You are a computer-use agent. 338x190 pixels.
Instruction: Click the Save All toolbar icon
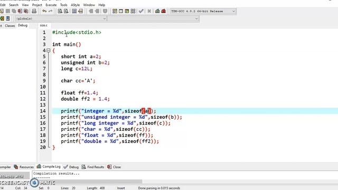(x=14, y=11)
